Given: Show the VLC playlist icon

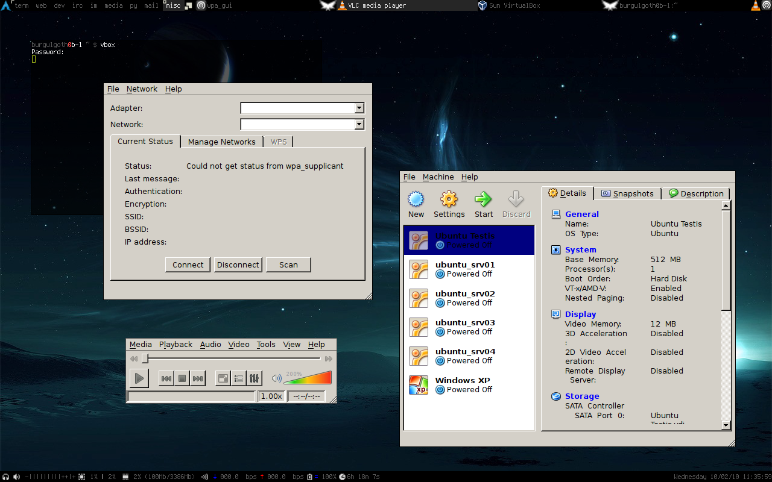Looking at the screenshot, I should pos(238,378).
